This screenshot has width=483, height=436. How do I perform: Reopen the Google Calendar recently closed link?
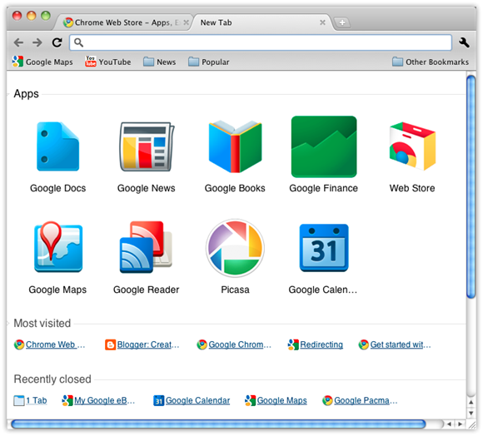click(192, 400)
